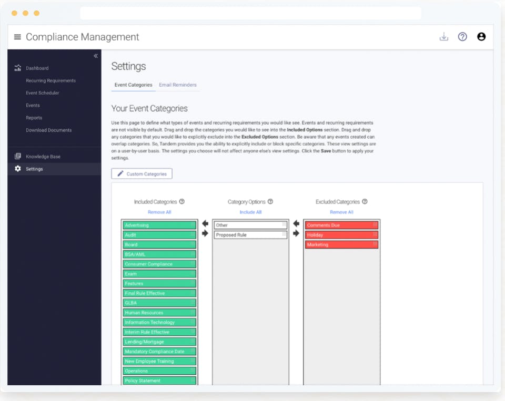The width and height of the screenshot is (505, 401).
Task: Click the Custom Categories button
Action: click(x=142, y=173)
